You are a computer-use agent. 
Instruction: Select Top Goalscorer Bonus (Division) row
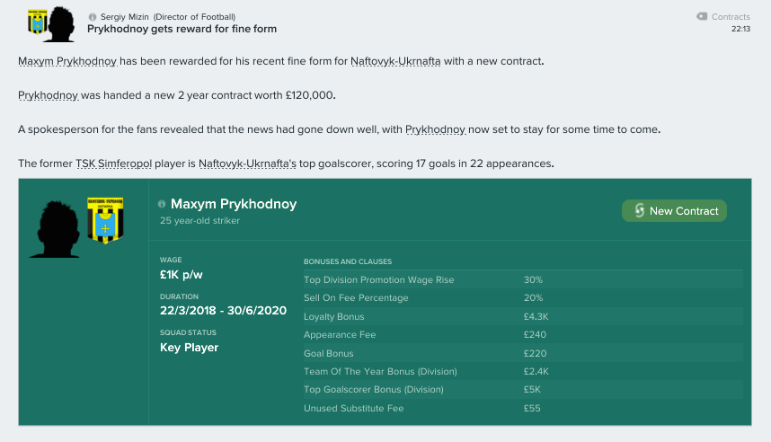pyautogui.click(x=523, y=389)
